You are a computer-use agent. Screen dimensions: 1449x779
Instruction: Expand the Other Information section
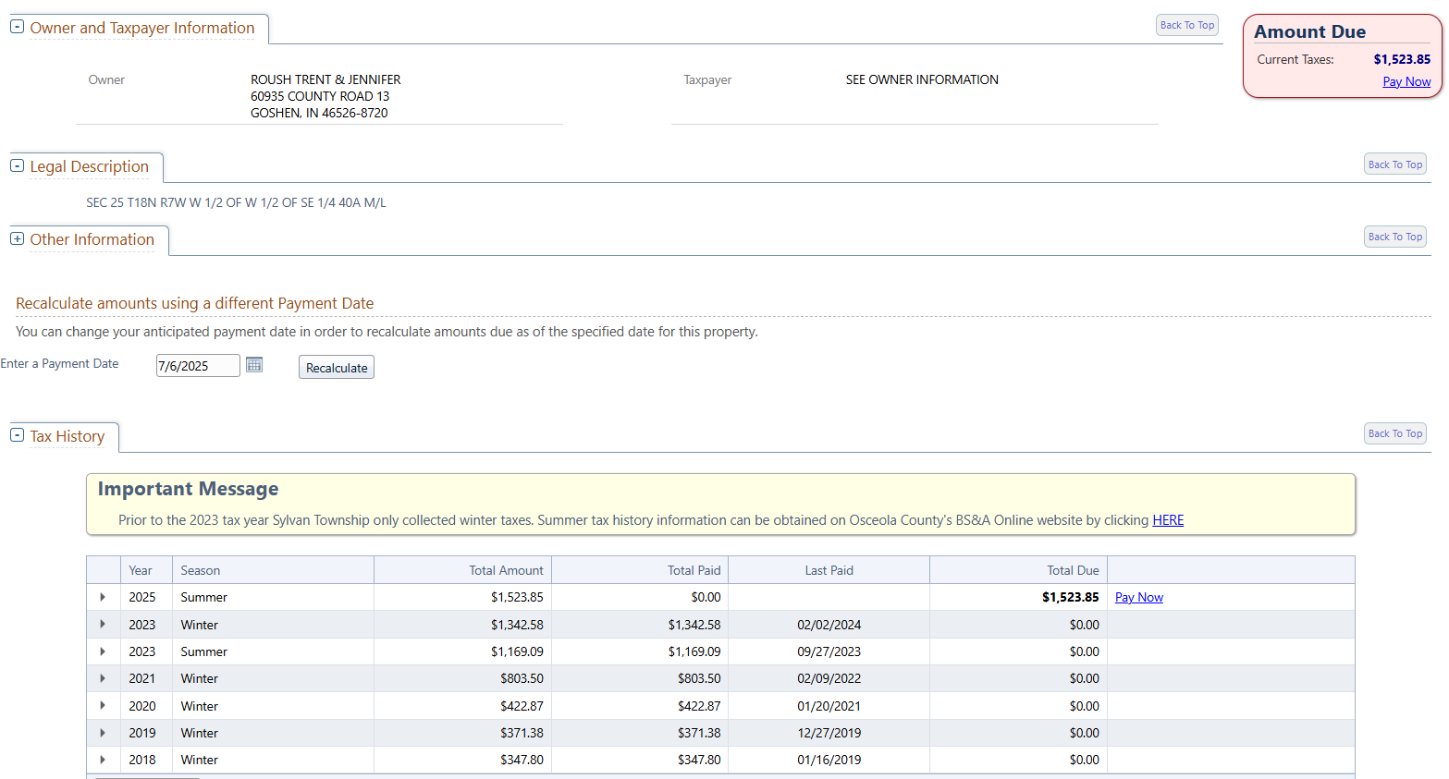17,238
